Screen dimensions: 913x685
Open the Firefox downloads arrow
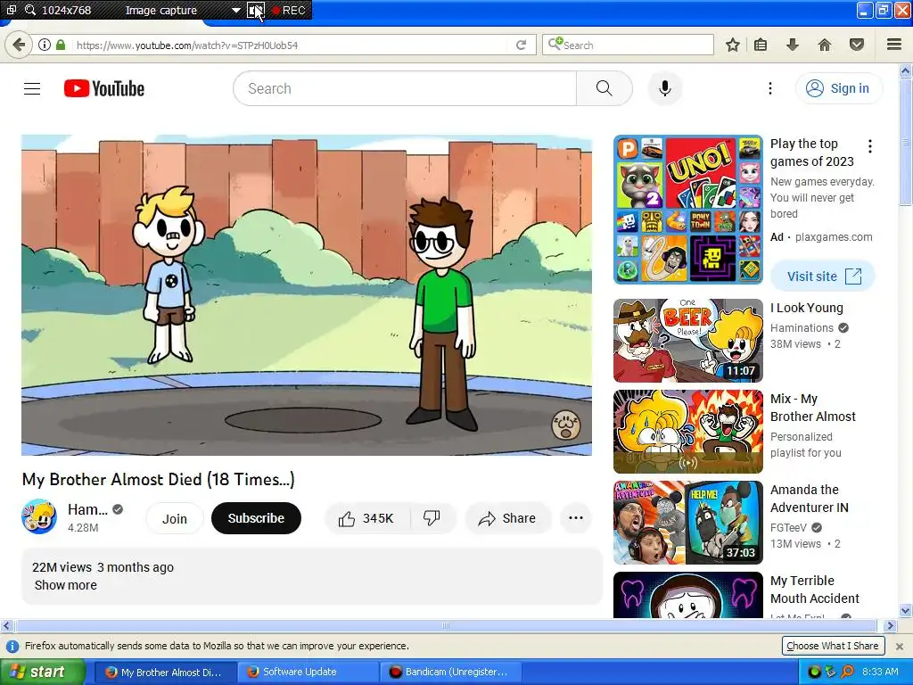click(x=792, y=45)
